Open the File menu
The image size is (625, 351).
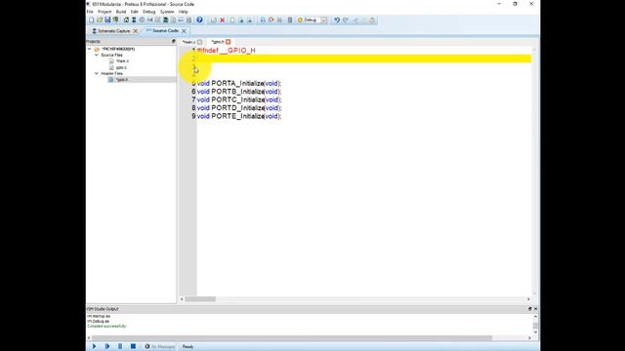(x=90, y=12)
